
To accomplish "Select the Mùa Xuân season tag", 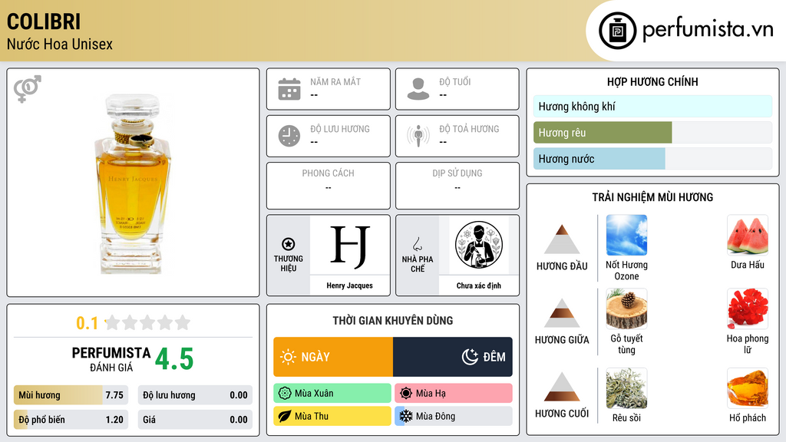I will [332, 394].
